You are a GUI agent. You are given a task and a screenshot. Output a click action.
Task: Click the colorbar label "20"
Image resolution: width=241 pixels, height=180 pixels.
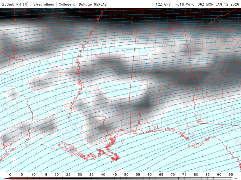57,175
